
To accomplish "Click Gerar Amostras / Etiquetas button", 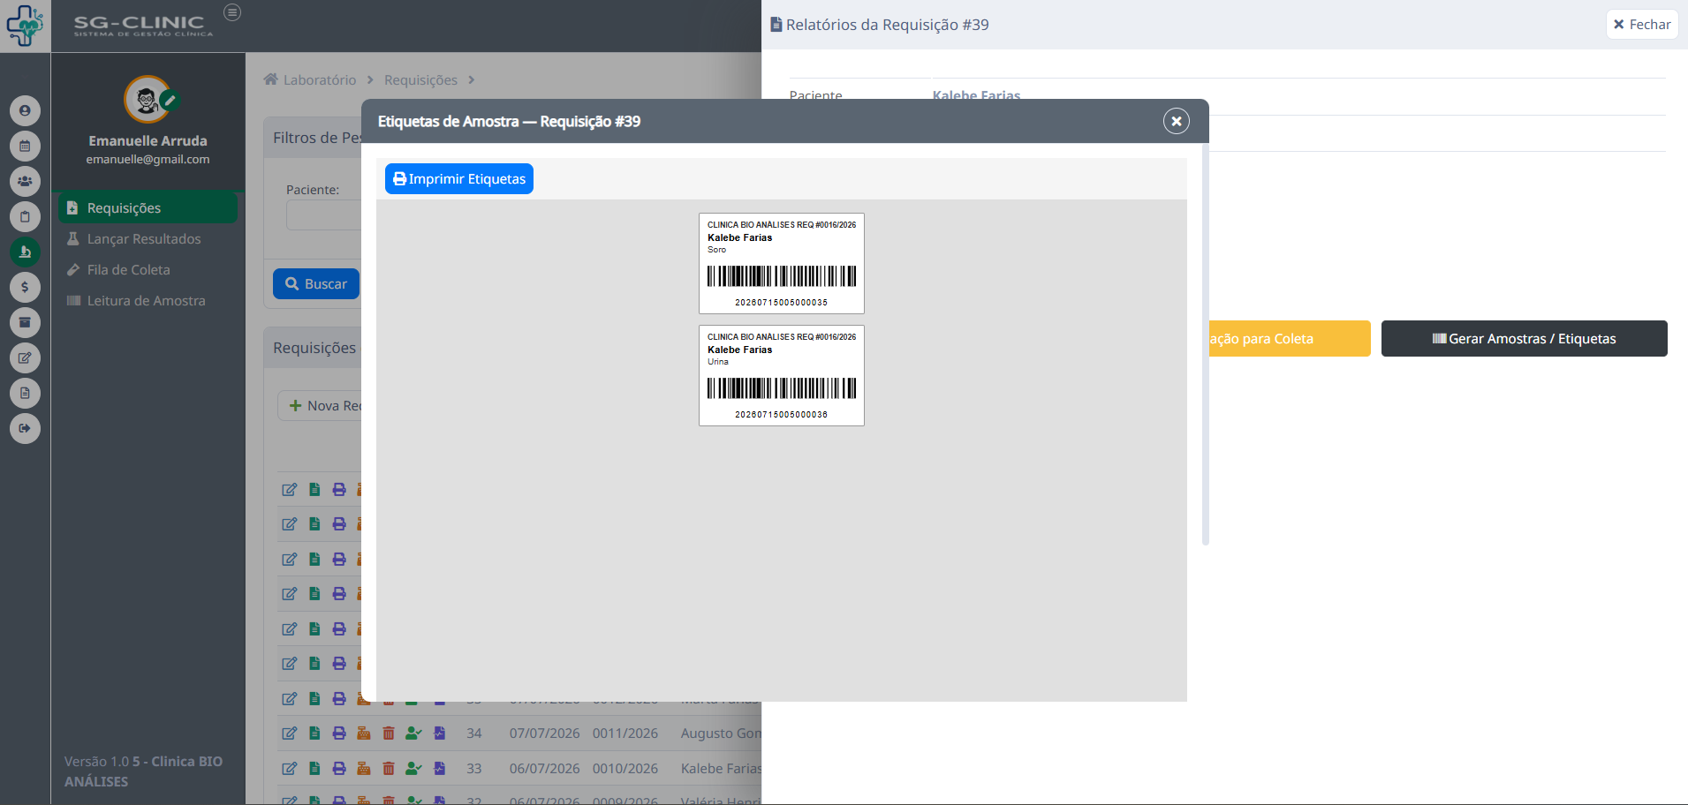I will [1525, 339].
